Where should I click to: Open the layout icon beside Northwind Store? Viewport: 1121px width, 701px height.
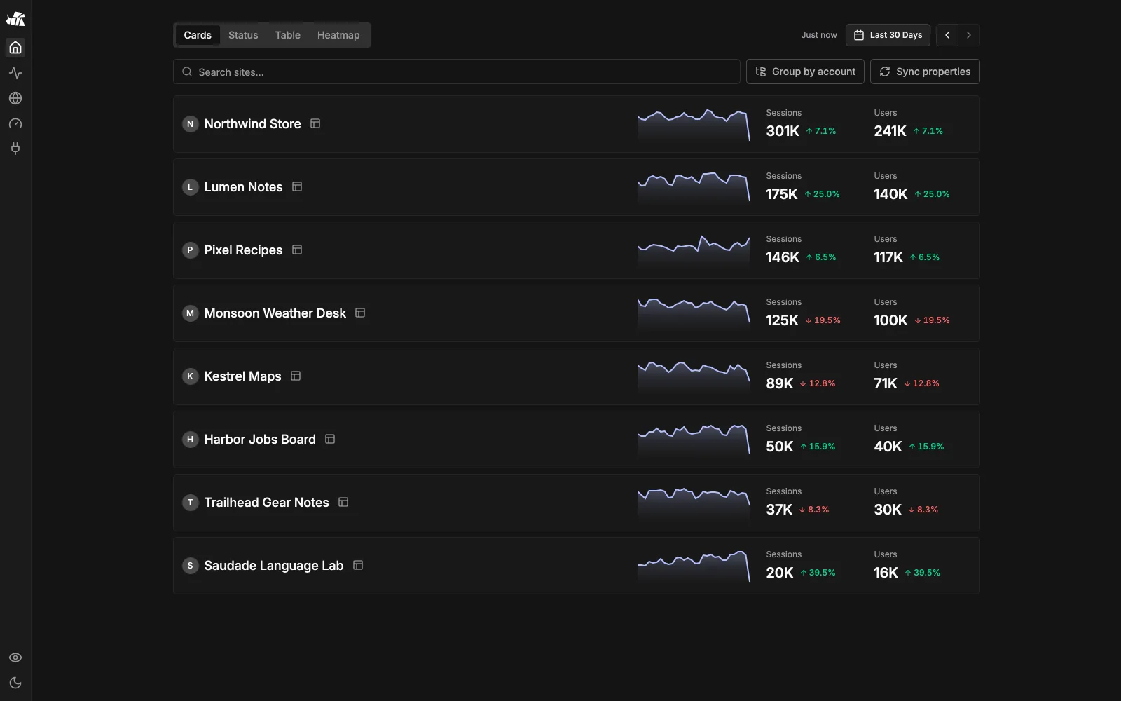coord(315,123)
